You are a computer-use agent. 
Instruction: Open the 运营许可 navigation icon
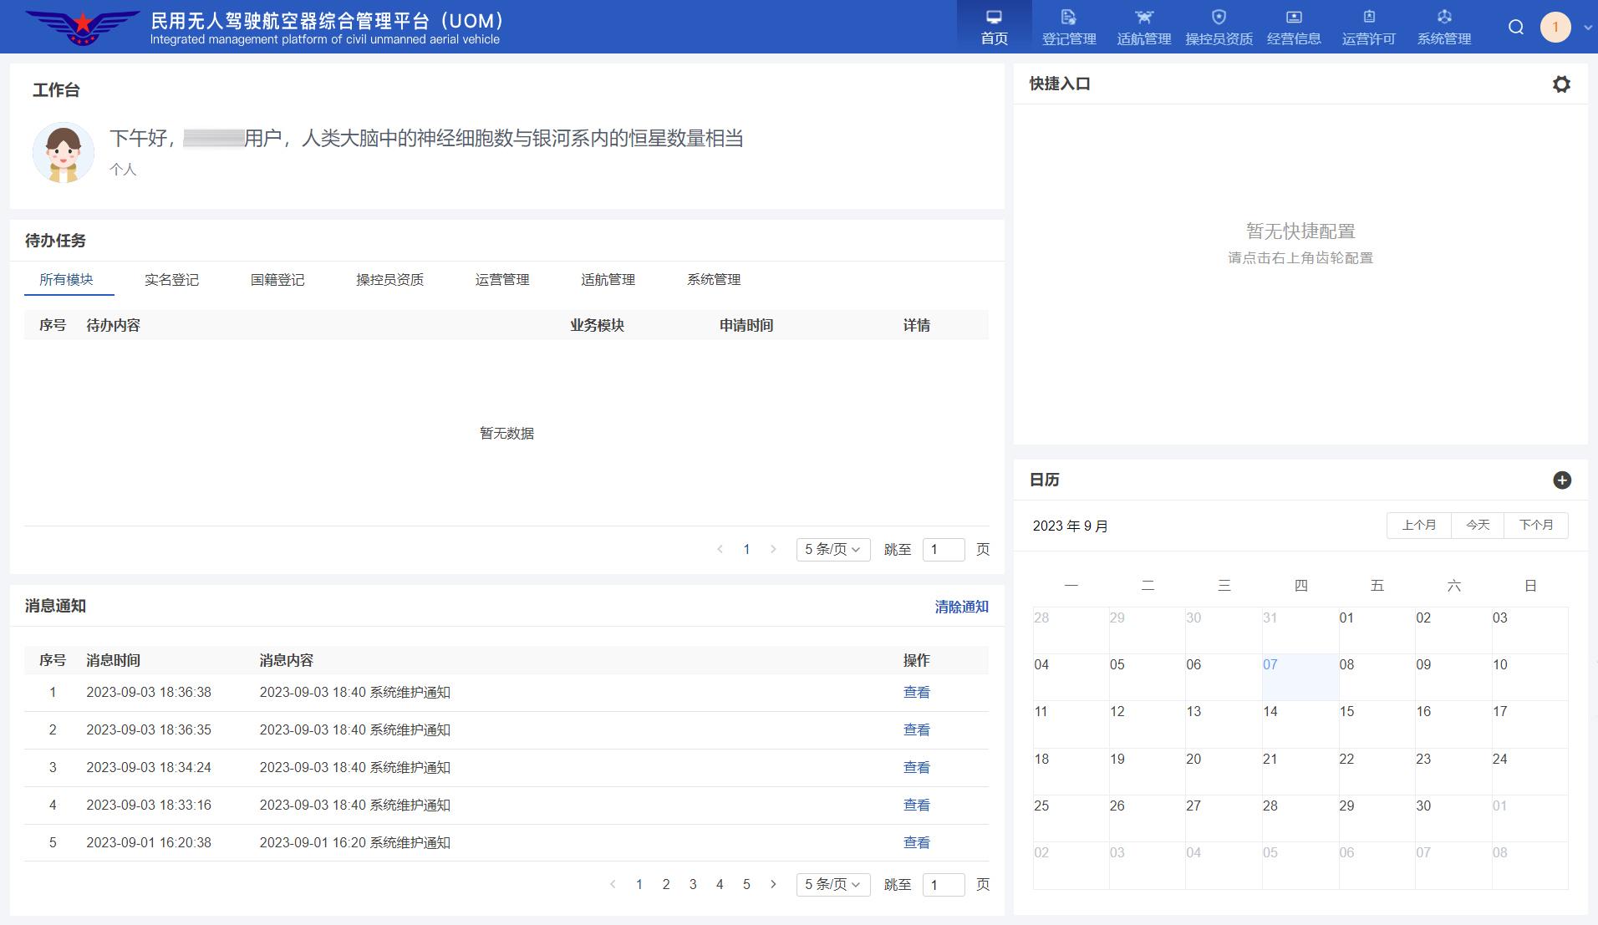1369,18
